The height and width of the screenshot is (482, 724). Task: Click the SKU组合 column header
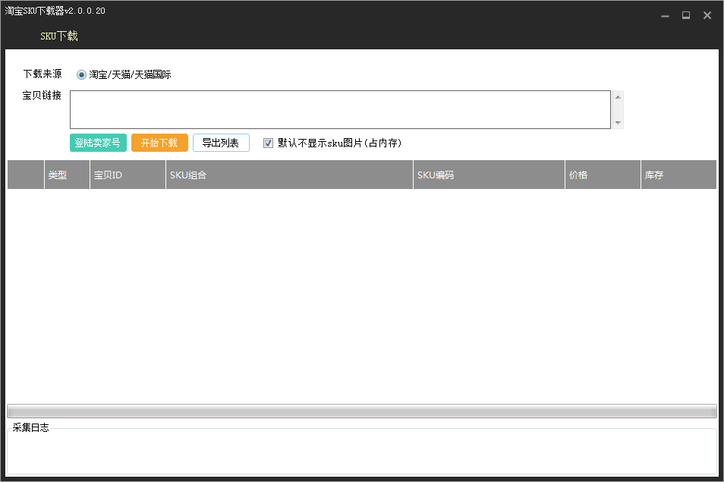[x=289, y=175]
